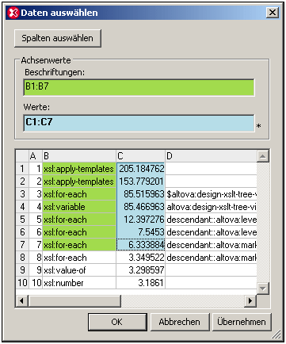This screenshot has width=286, height=344.
Task: Click the OK button
Action: click(117, 322)
